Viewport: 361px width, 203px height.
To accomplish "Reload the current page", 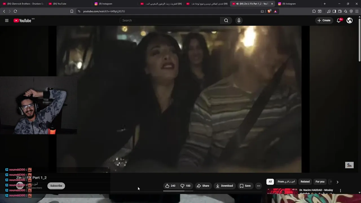I will pyautogui.click(x=15, y=11).
